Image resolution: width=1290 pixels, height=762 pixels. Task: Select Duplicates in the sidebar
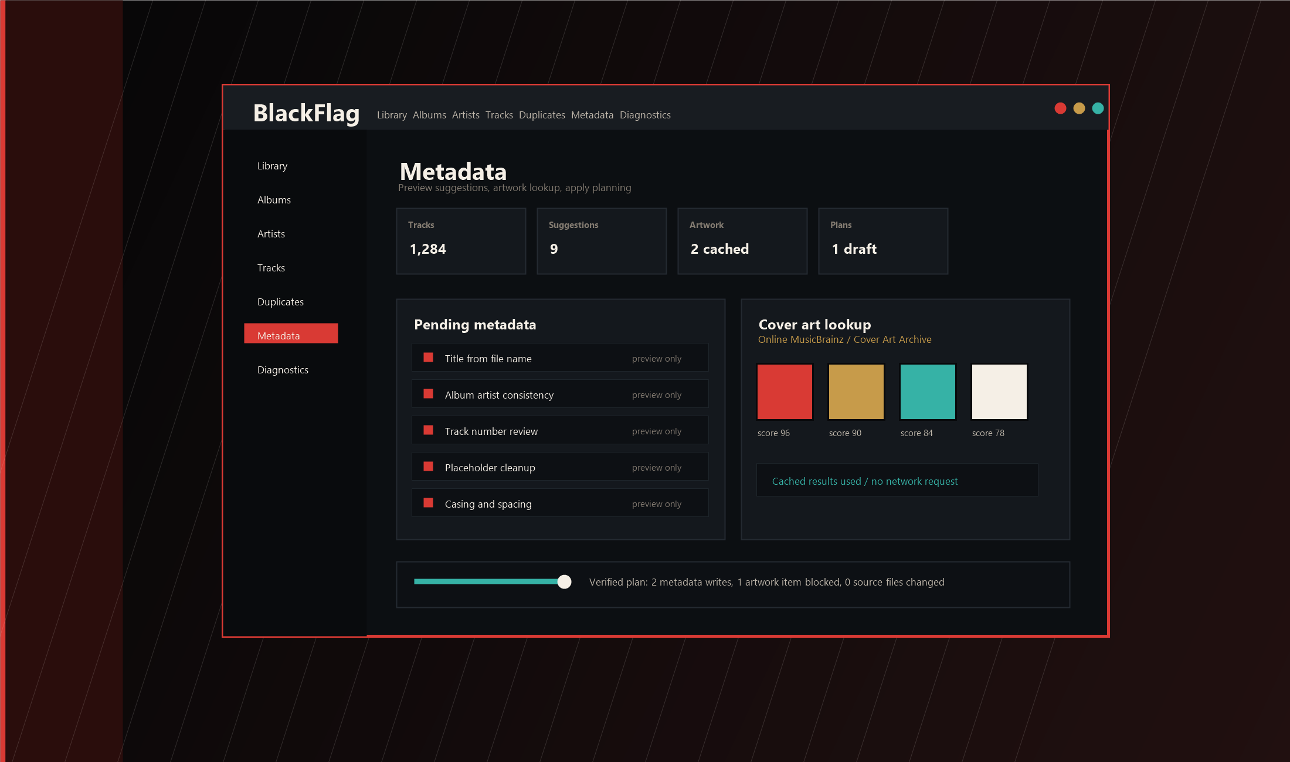[x=280, y=302]
